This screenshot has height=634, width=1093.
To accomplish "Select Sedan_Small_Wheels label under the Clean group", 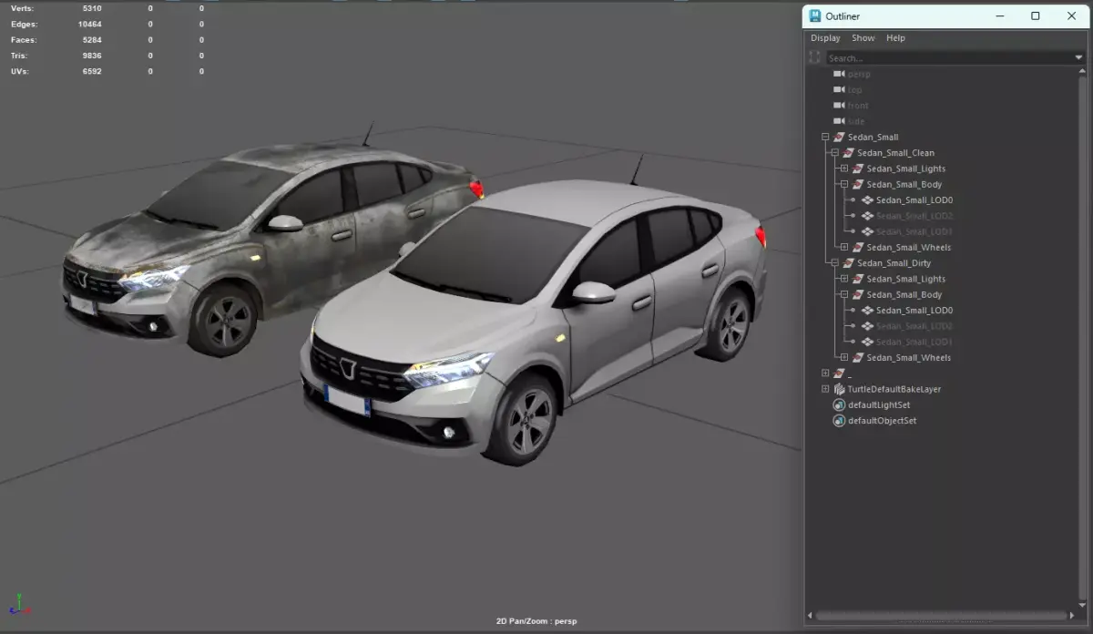I will click(x=908, y=248).
